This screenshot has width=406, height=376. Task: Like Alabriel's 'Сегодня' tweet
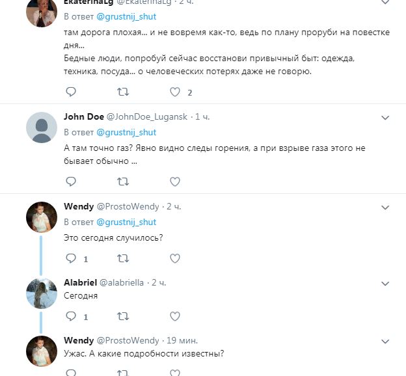point(174,316)
